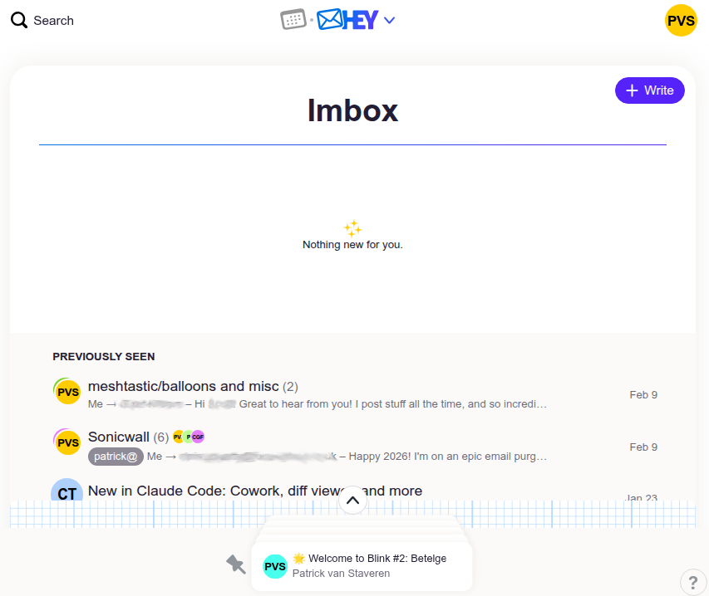Viewport: 709px width, 596px height.
Task: Click the PVS avatar beside Sonicwall thread
Action: click(67, 442)
